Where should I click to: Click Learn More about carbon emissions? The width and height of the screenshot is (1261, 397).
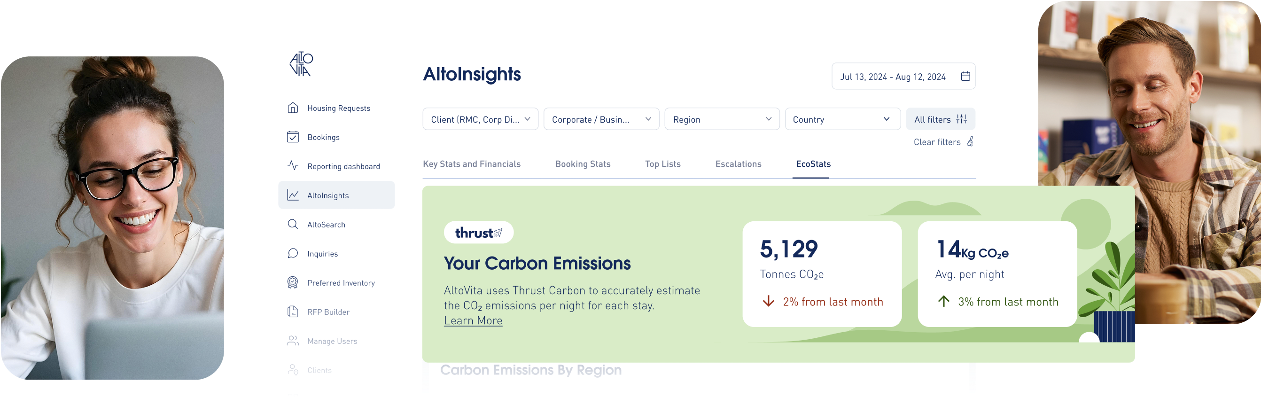473,319
